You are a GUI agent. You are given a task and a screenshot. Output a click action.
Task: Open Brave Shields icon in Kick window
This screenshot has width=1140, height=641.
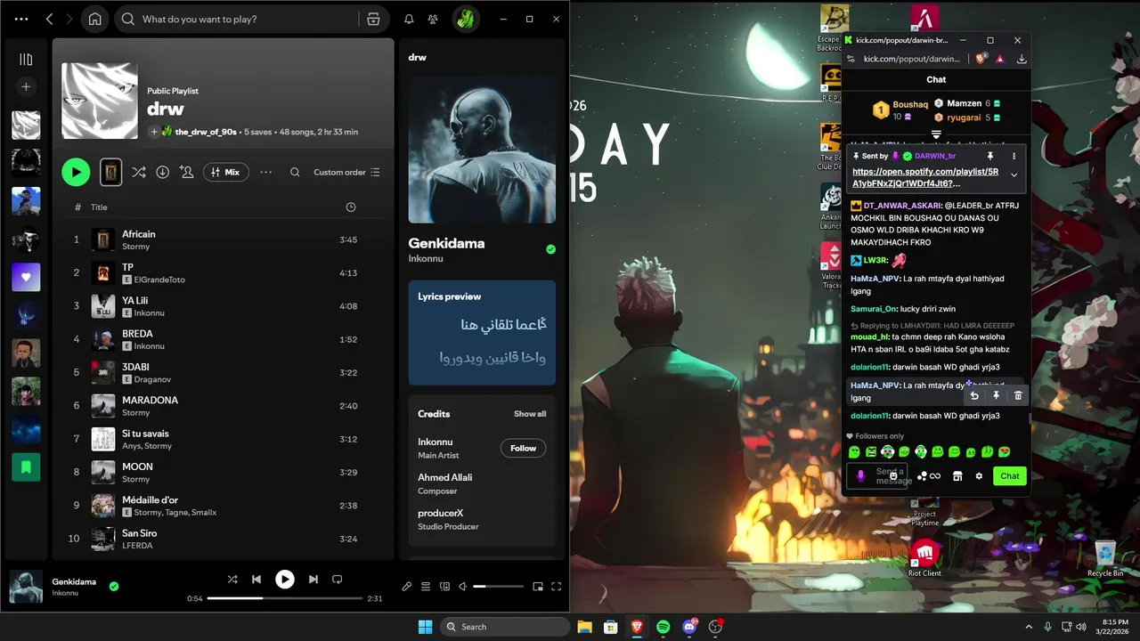981,59
